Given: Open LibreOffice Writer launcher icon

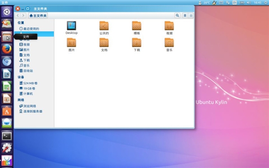Looking at the screenshot, I should (x=7, y=74).
